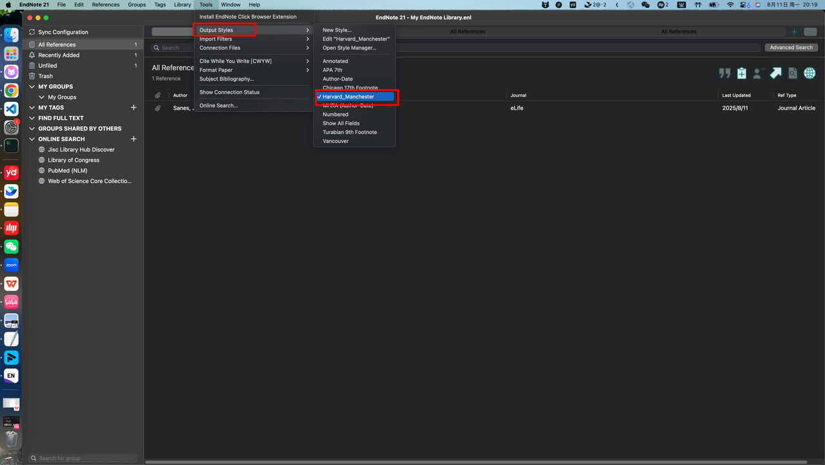The image size is (825, 465).
Task: Add an online search with plus icon
Action: click(134, 139)
